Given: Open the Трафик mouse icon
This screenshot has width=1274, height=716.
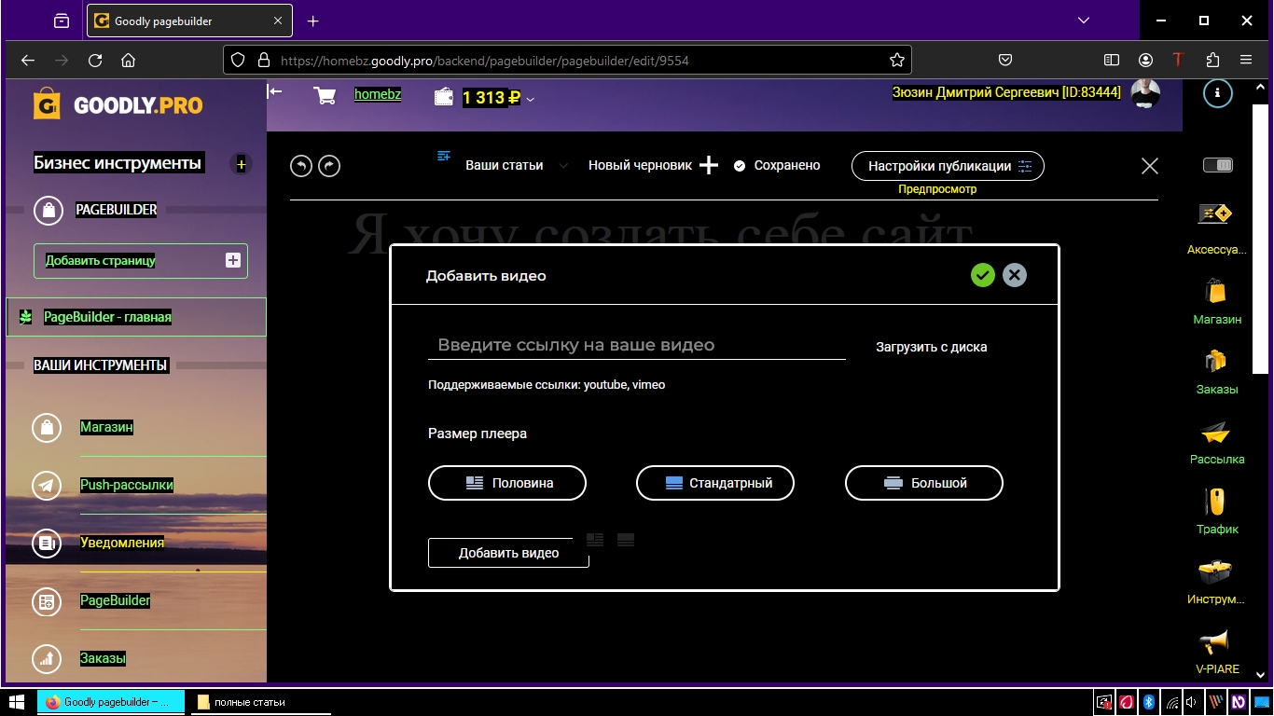Looking at the screenshot, I should coord(1215,502).
